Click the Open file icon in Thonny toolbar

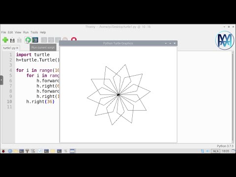click(12, 40)
